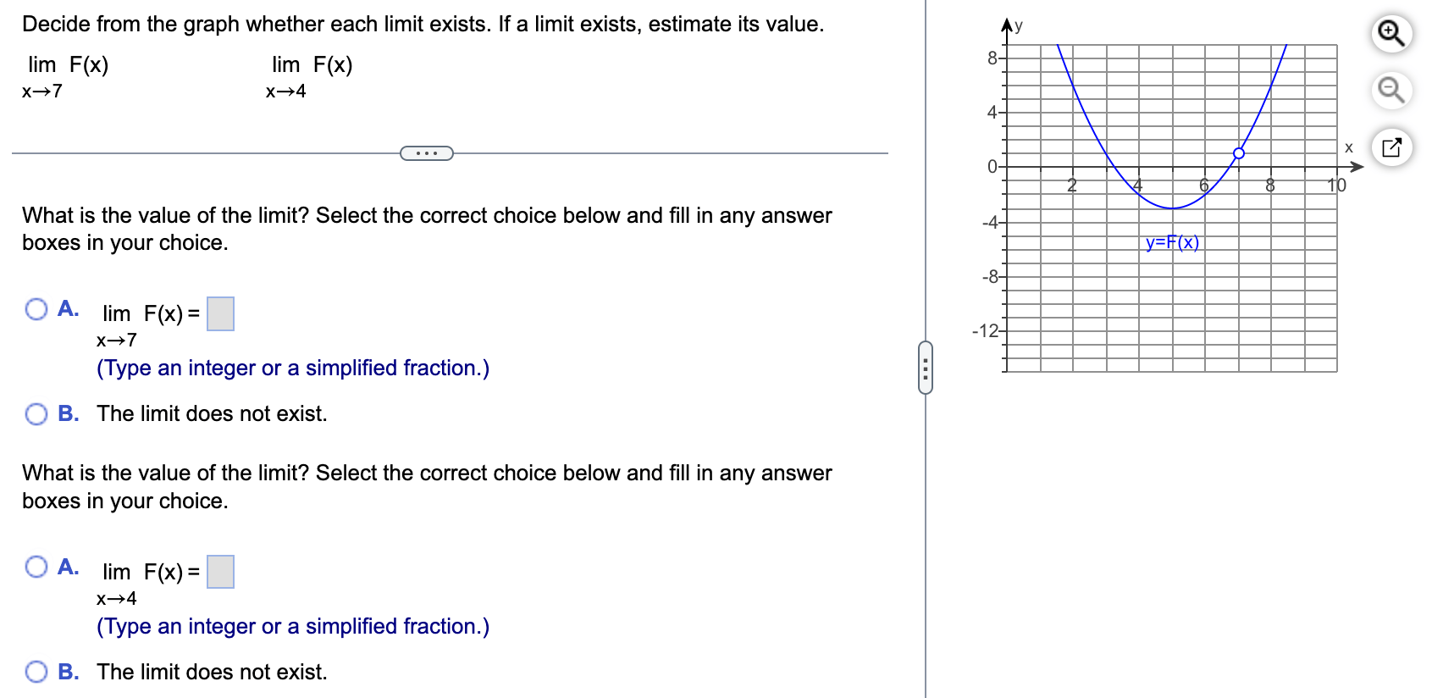Click the x-axis label 10 on graph
Image resolution: width=1443 pixels, height=698 pixels.
(x=1336, y=185)
